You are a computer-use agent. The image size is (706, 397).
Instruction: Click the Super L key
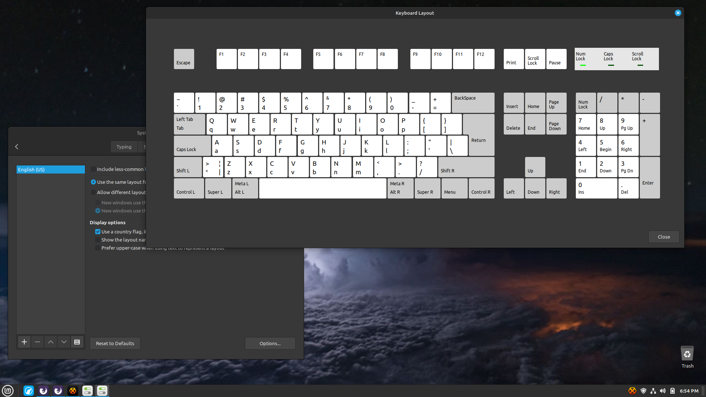pyautogui.click(x=218, y=188)
